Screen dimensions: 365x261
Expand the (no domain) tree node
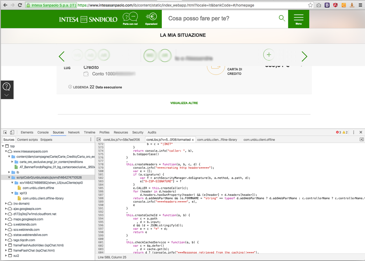click(x=6, y=203)
